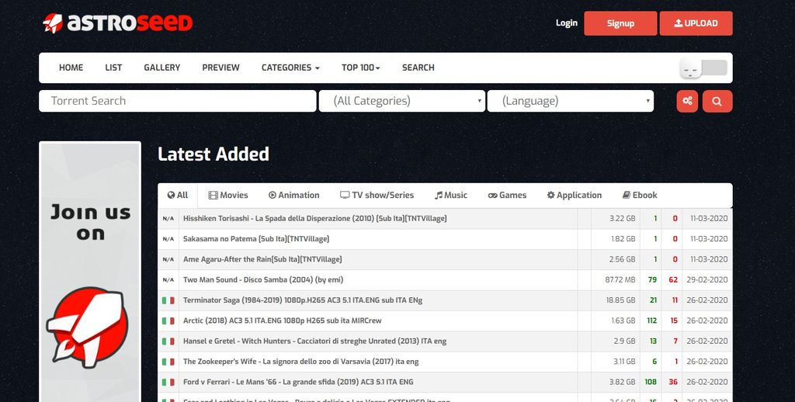The height and width of the screenshot is (402, 795).
Task: Switch to the TV show/Series tab
Action: pyautogui.click(x=377, y=195)
